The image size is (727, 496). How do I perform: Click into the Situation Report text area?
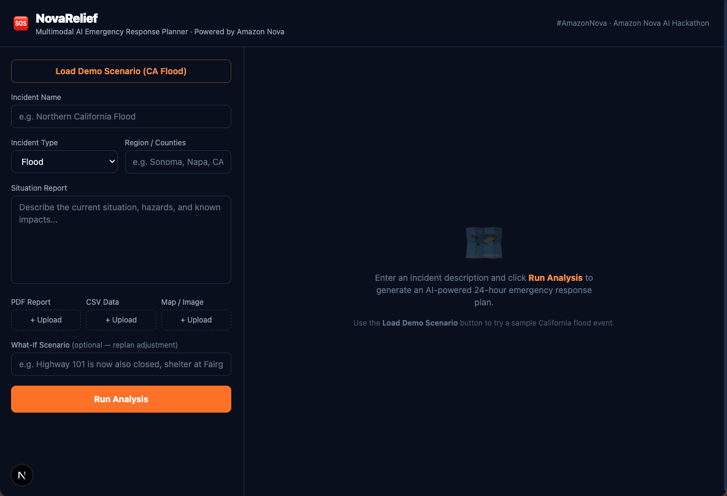pyautogui.click(x=121, y=240)
